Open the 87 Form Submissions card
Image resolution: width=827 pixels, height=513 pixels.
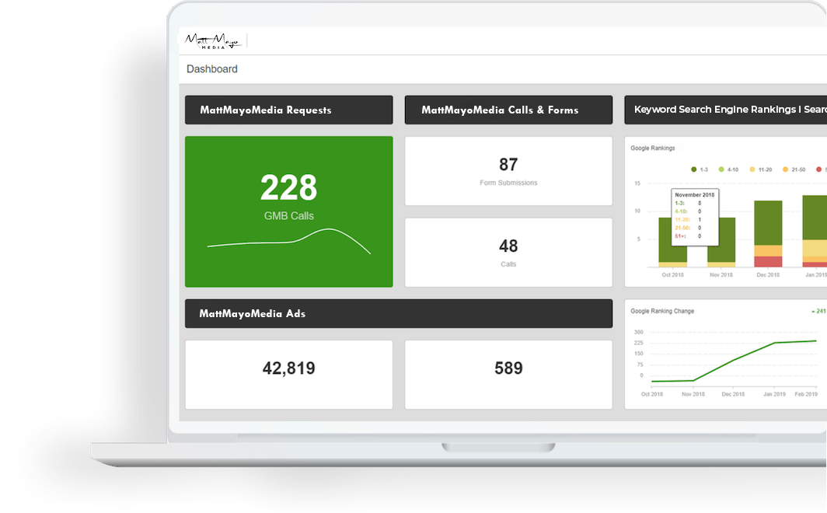(508, 171)
